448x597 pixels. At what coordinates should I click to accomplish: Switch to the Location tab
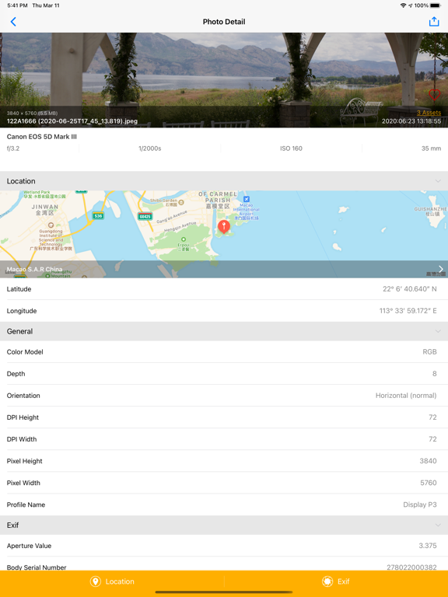pyautogui.click(x=112, y=581)
